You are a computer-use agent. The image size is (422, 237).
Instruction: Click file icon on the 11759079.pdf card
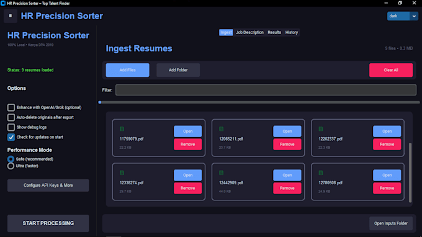[122, 129]
